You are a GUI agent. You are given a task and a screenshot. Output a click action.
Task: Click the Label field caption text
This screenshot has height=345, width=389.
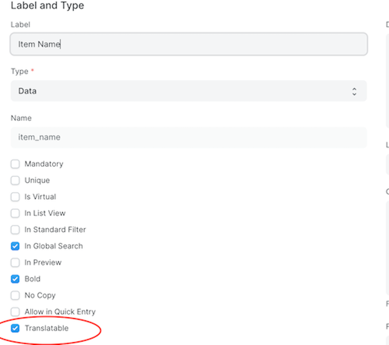(20, 25)
